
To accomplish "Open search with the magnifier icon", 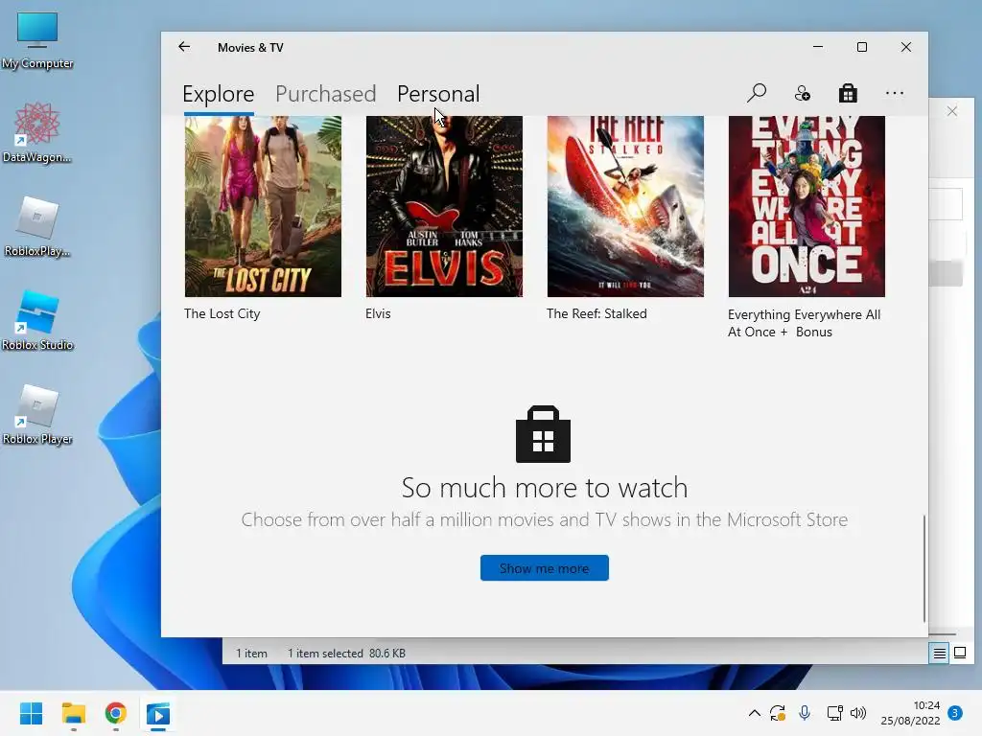I will 757,93.
